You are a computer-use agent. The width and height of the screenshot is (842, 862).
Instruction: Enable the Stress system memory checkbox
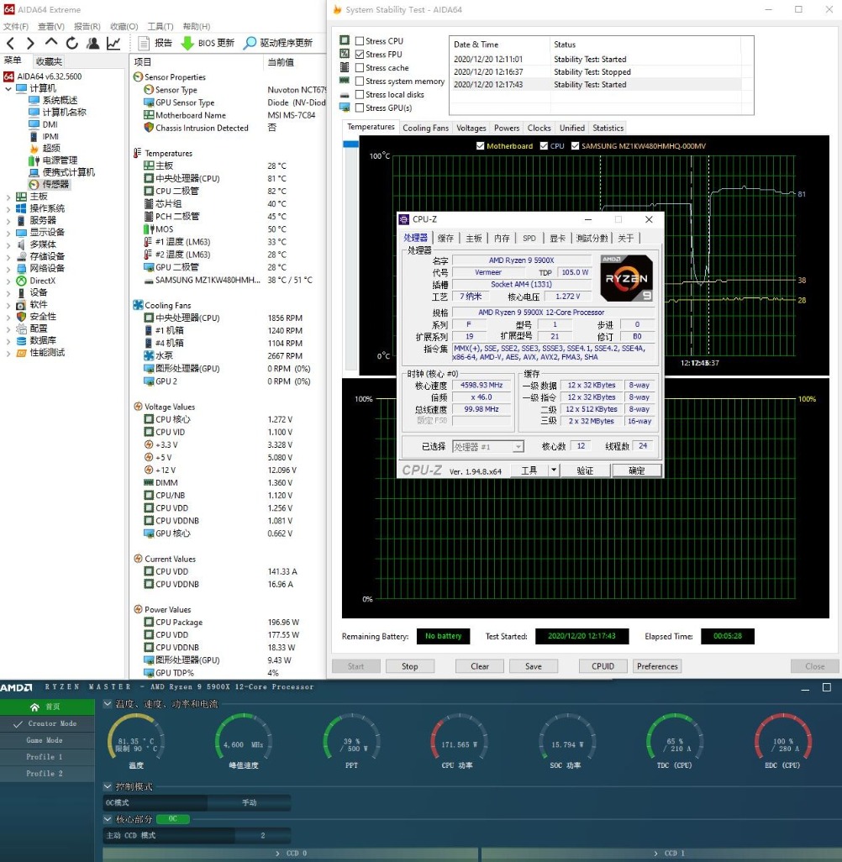tap(360, 81)
